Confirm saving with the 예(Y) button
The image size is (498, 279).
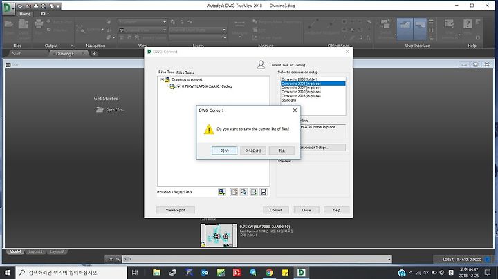pyautogui.click(x=224, y=151)
